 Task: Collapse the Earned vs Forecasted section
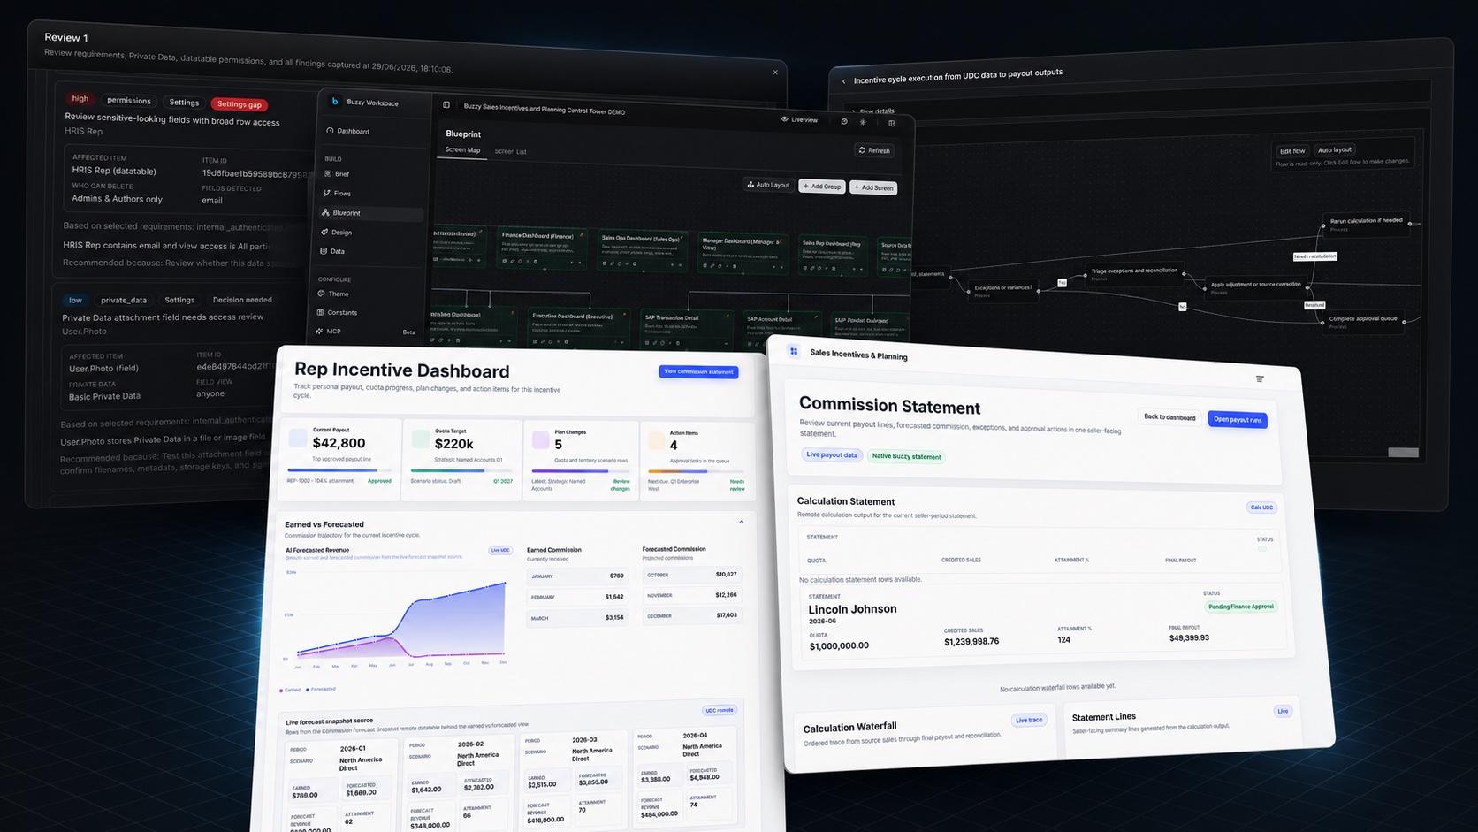click(741, 523)
